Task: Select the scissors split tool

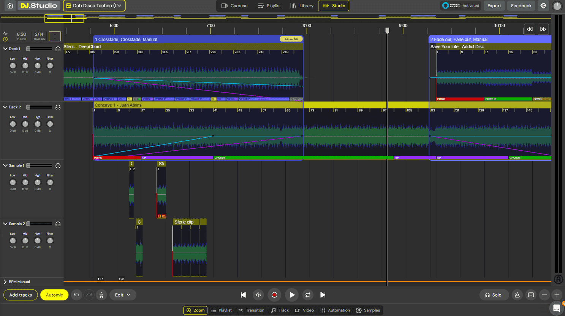Action: (101, 295)
